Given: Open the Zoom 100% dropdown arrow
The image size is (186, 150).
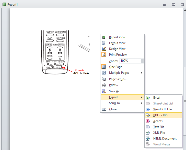Looking at the screenshot, I should click(x=142, y=61).
